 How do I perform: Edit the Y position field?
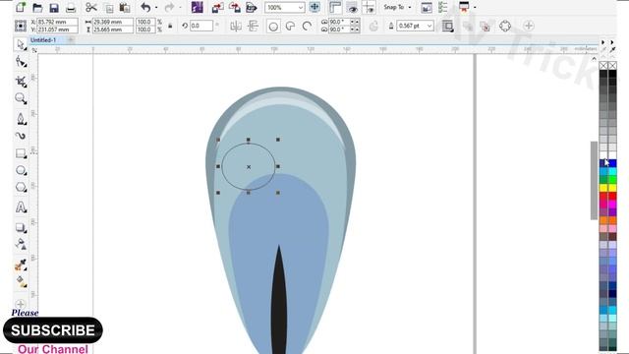[x=57, y=29]
